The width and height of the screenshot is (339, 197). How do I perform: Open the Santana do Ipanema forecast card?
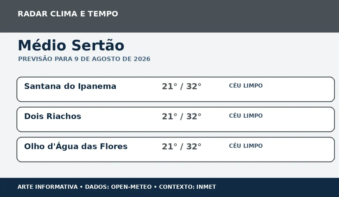point(176,89)
